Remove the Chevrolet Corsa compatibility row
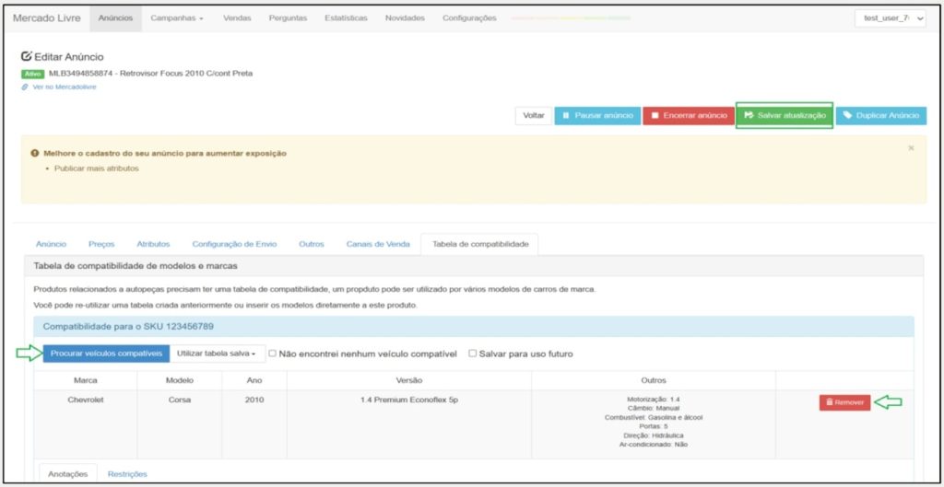This screenshot has height=487, width=944. pyautogui.click(x=844, y=402)
